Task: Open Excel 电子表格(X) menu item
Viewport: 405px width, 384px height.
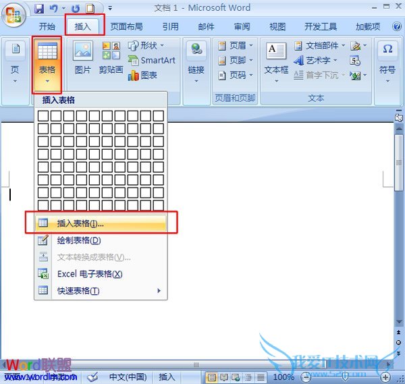Action: 101,274
